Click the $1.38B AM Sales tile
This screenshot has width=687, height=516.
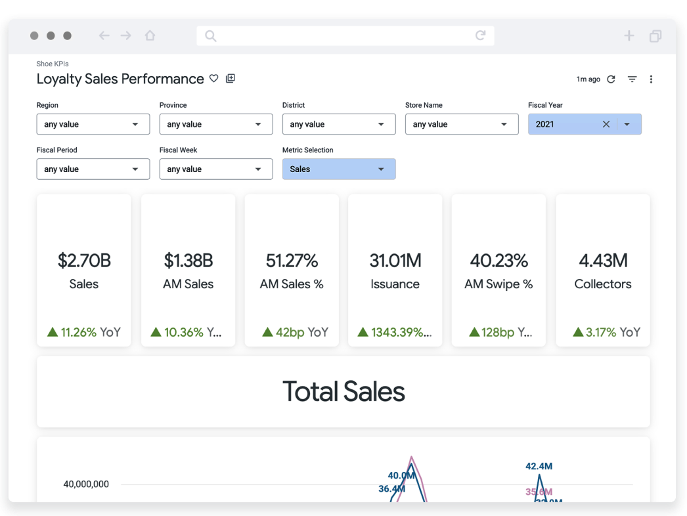[x=188, y=270]
